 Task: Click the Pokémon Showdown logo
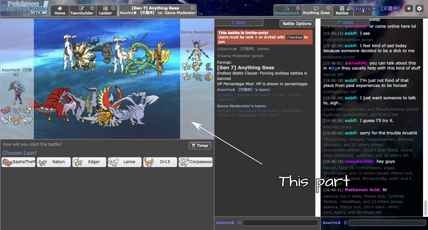pyautogui.click(x=24, y=8)
